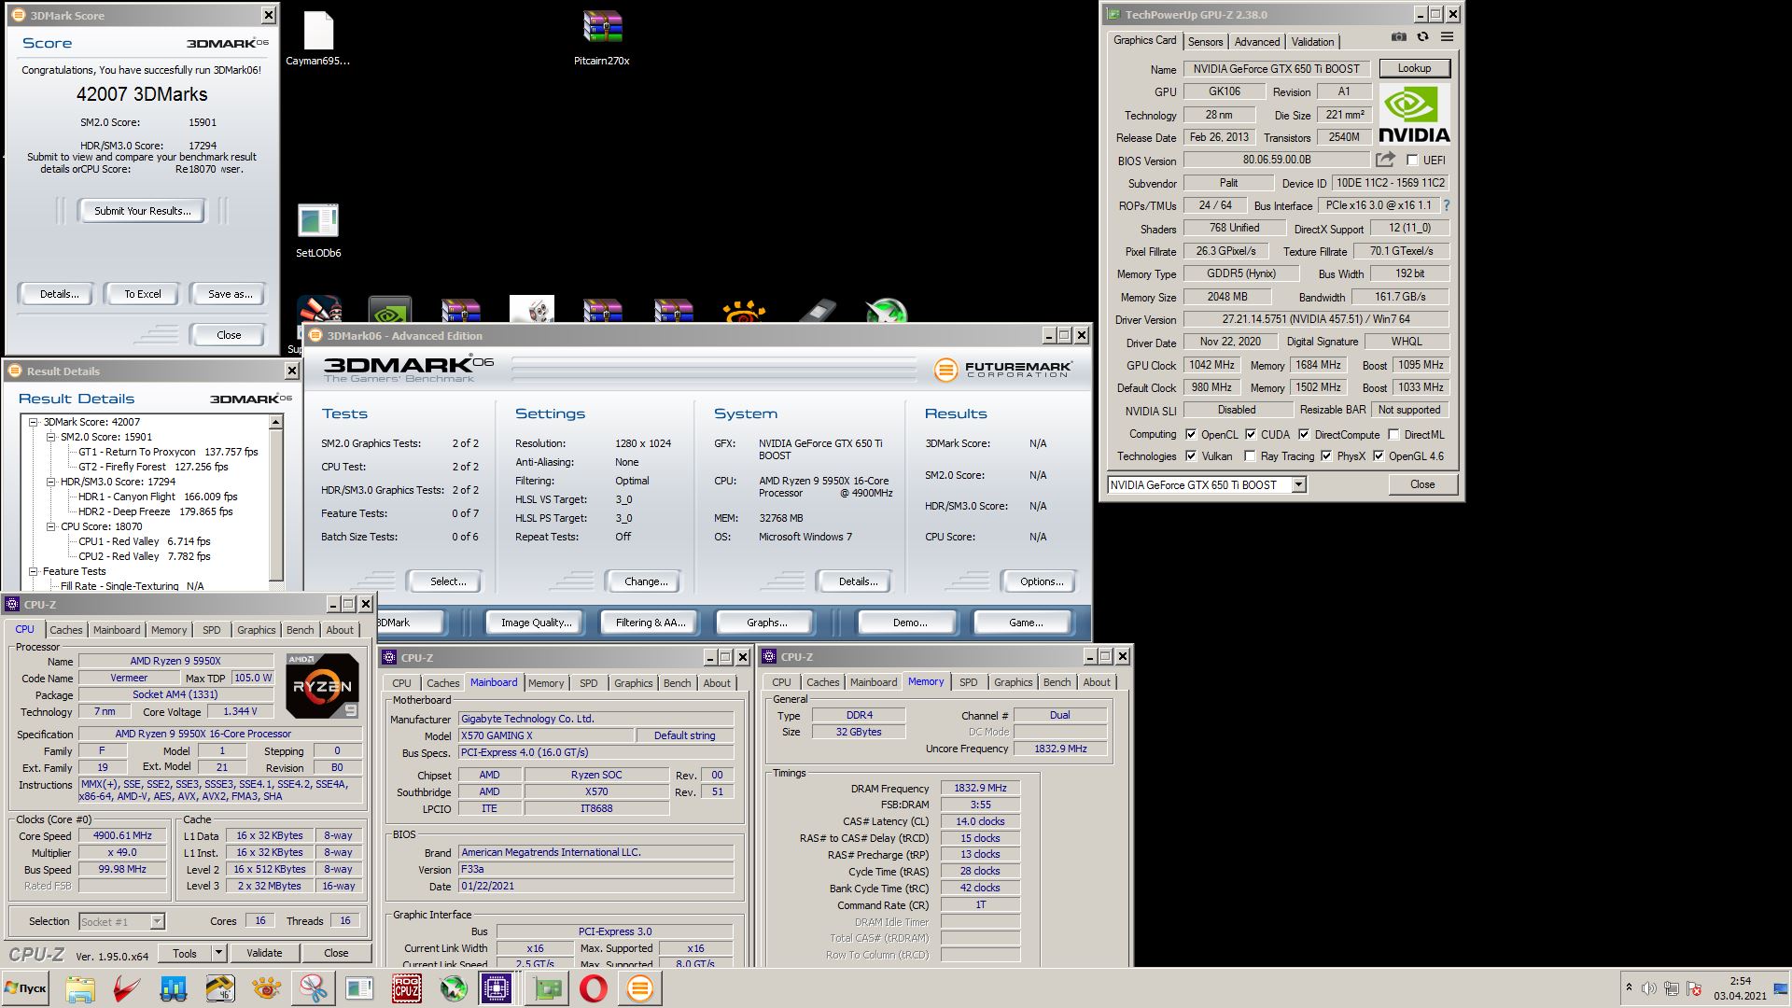
Task: Collapse the SM2.0 Score: 15901 tree node
Action: tap(51, 437)
